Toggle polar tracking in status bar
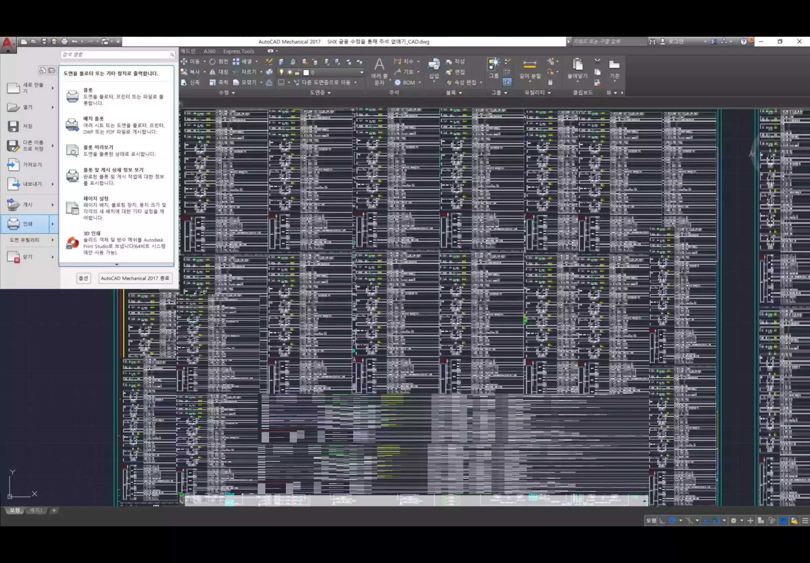The image size is (810, 563). click(672, 521)
